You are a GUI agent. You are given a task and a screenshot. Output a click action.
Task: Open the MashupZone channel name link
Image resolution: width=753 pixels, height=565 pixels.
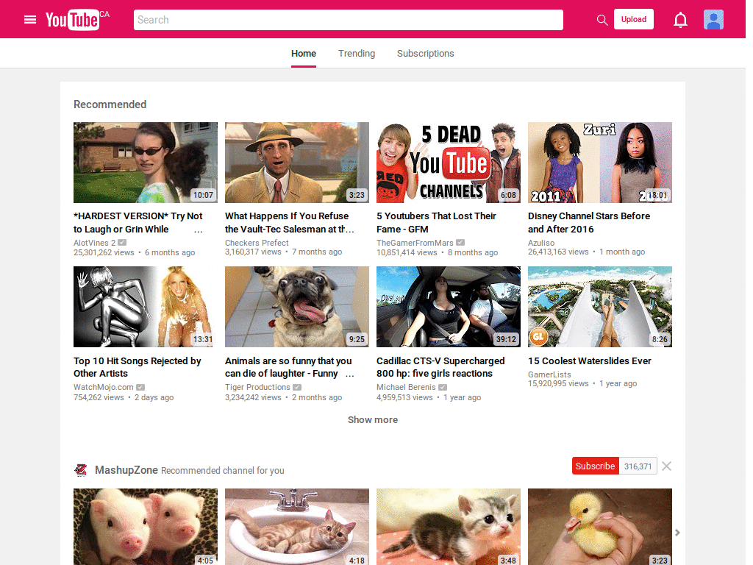pyautogui.click(x=126, y=470)
